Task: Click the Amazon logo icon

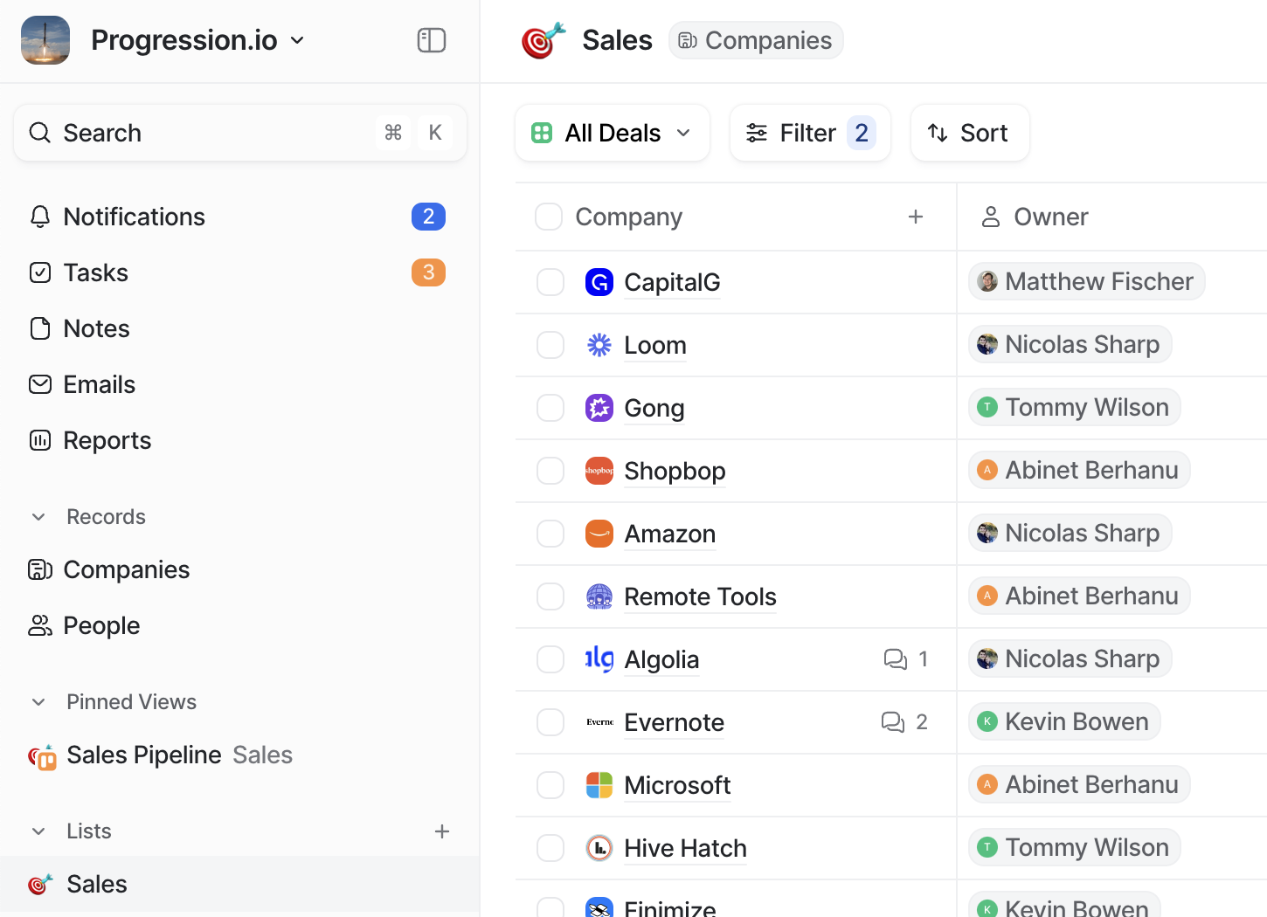Action: pyautogui.click(x=599, y=534)
